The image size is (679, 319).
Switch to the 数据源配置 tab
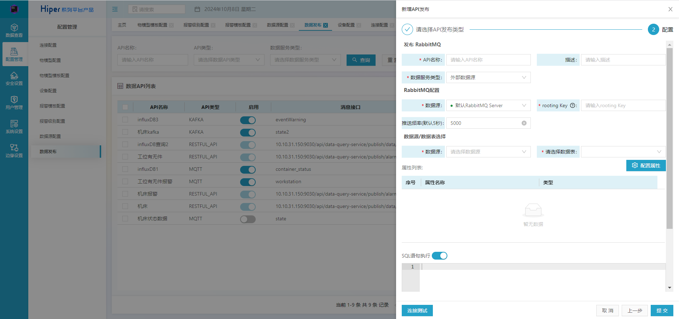coord(277,25)
